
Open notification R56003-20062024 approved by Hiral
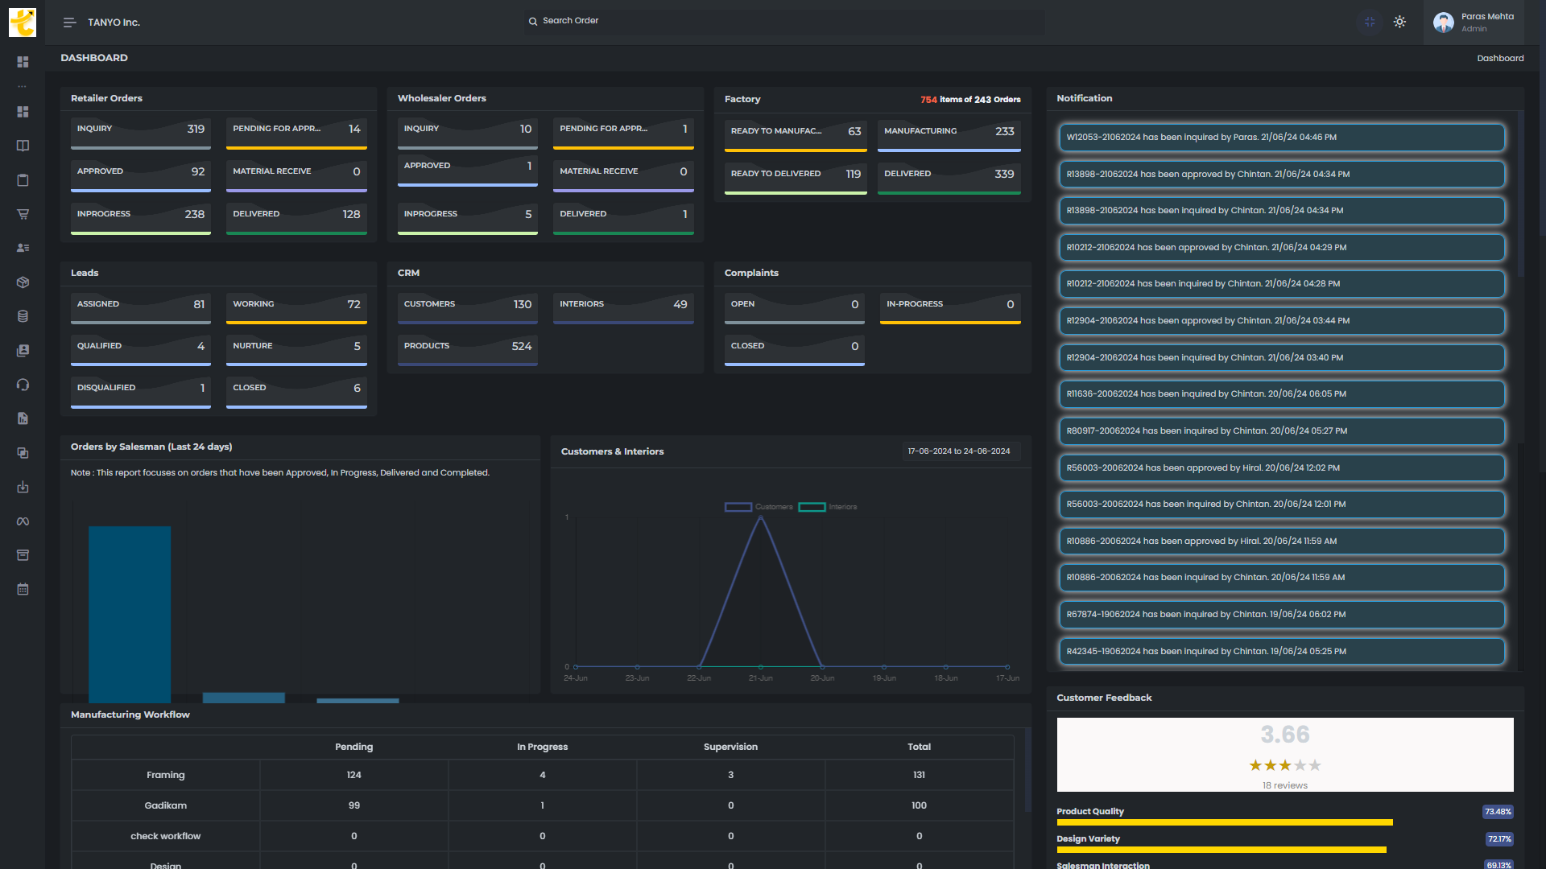pos(1282,467)
